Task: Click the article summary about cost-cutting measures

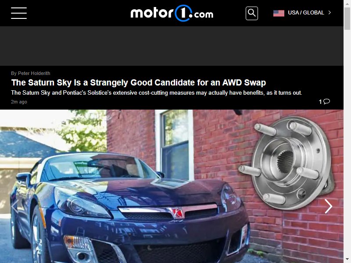Action: click(157, 92)
